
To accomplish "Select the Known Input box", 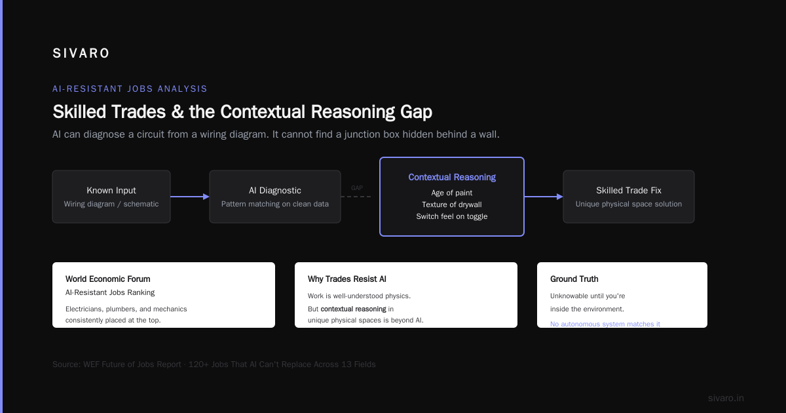I will 111,197.
